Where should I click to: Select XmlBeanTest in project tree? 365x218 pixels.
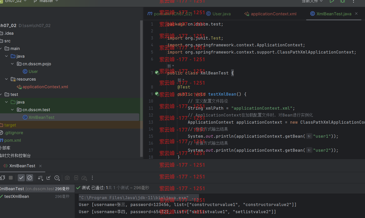tap(39, 117)
